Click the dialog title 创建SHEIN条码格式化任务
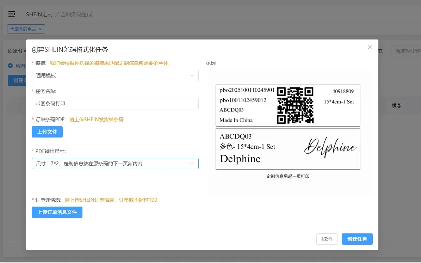 (x=69, y=49)
